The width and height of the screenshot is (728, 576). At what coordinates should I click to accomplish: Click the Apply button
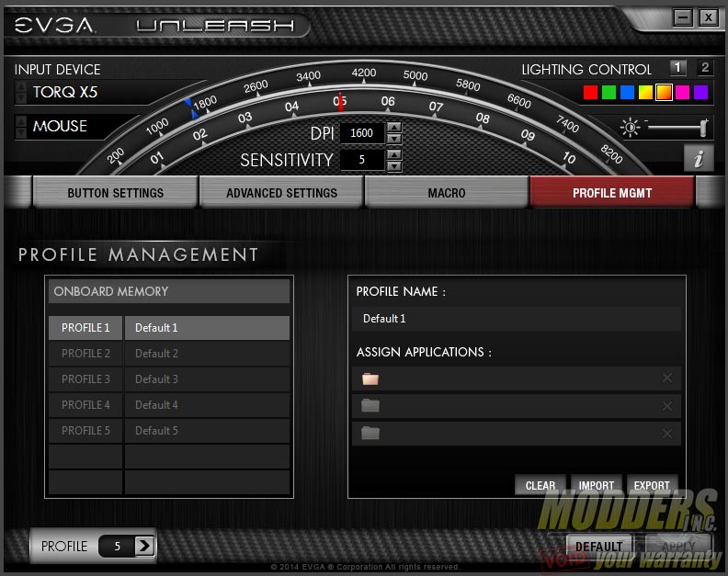678,547
